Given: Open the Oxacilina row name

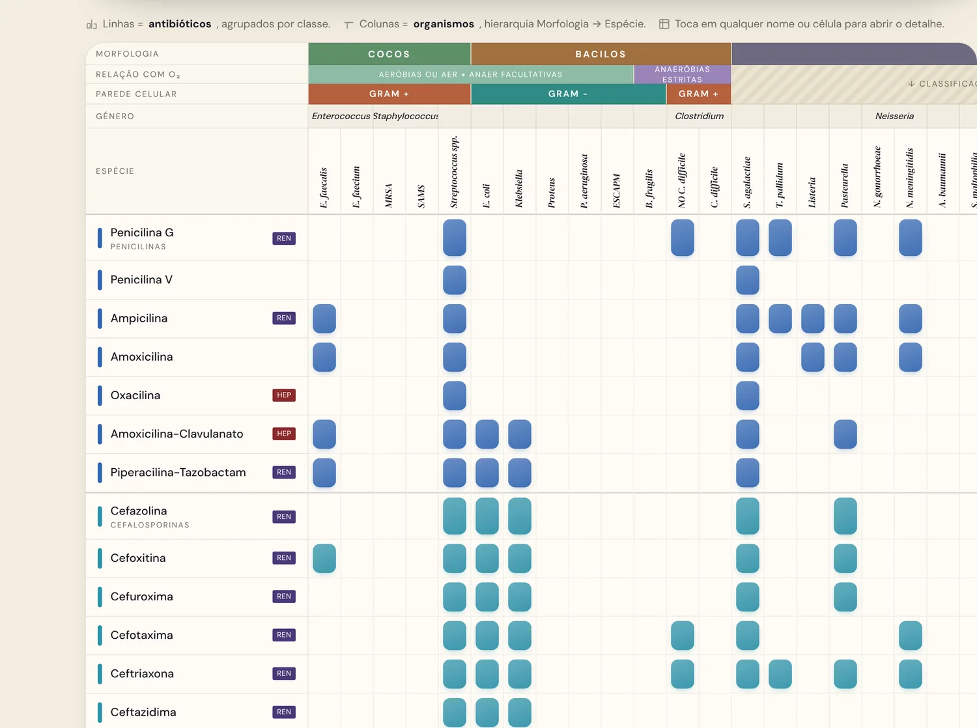Looking at the screenshot, I should pyautogui.click(x=135, y=395).
